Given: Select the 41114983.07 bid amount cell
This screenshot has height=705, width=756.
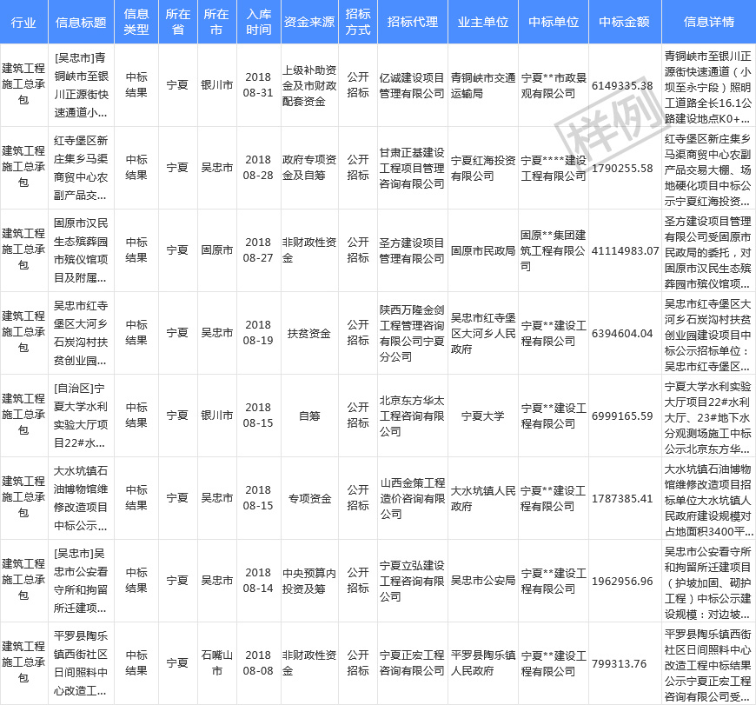Looking at the screenshot, I should [623, 250].
